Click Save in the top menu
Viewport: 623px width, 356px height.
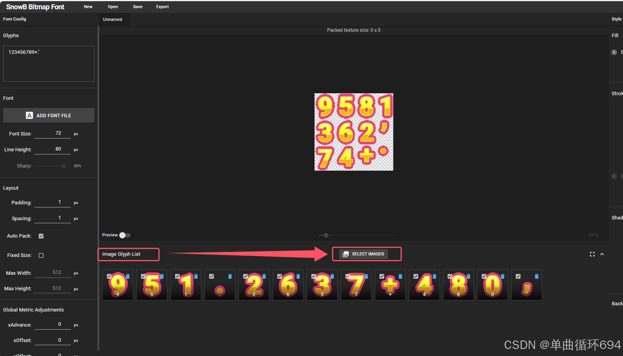[x=138, y=7]
